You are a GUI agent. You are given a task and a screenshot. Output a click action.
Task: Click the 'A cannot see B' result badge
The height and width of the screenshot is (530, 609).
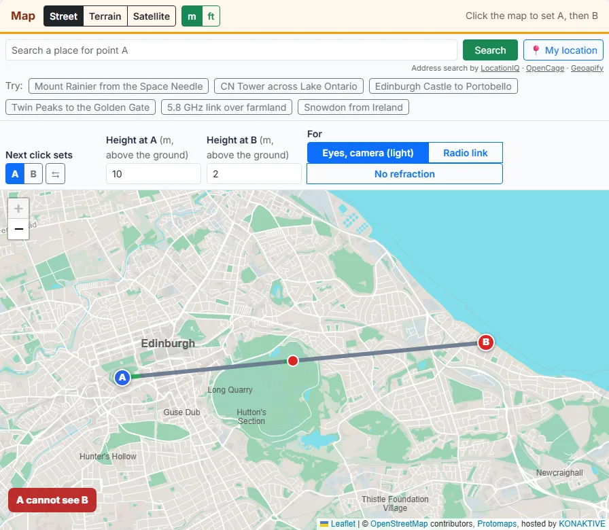(x=52, y=500)
